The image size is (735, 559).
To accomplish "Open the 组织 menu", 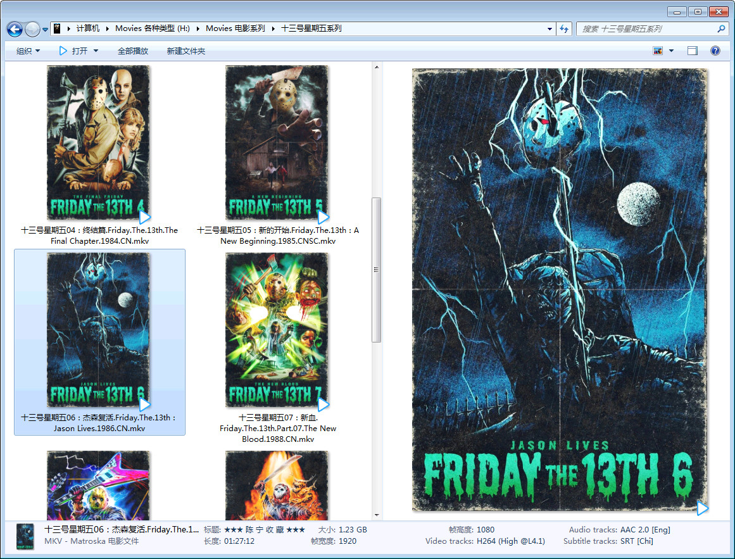I will pyautogui.click(x=28, y=51).
